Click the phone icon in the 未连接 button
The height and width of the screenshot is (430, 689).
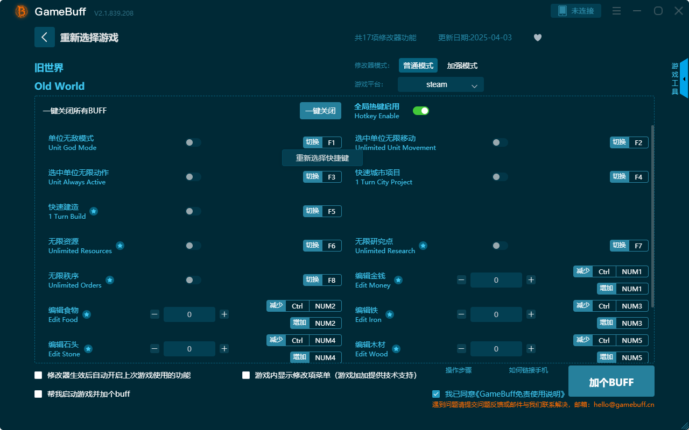tap(561, 10)
